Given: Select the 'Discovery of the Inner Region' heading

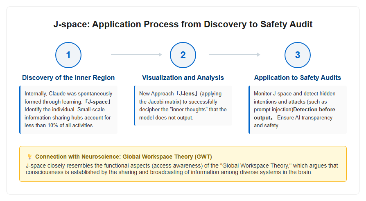Looking at the screenshot, I should pos(68,77).
